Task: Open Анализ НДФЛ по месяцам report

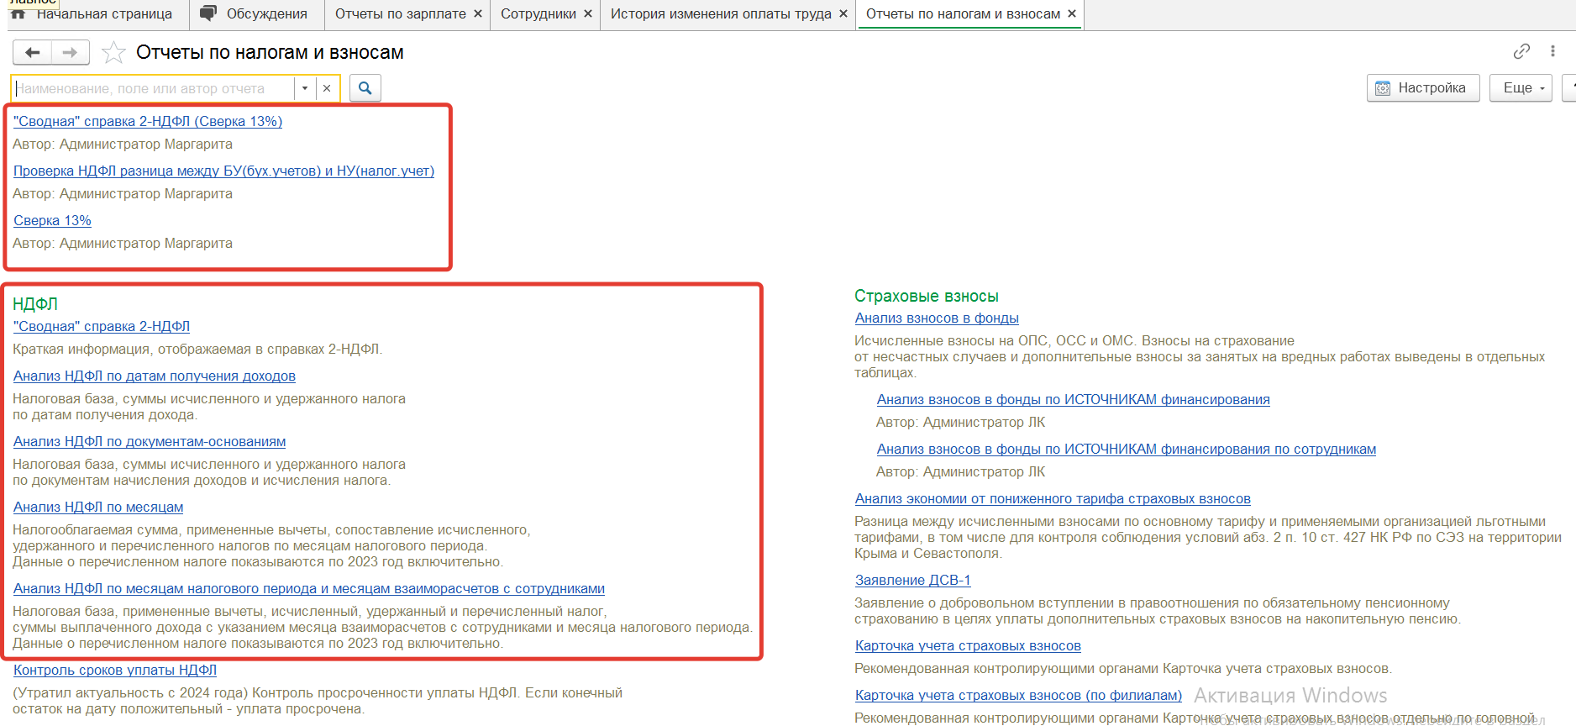Action: click(98, 508)
